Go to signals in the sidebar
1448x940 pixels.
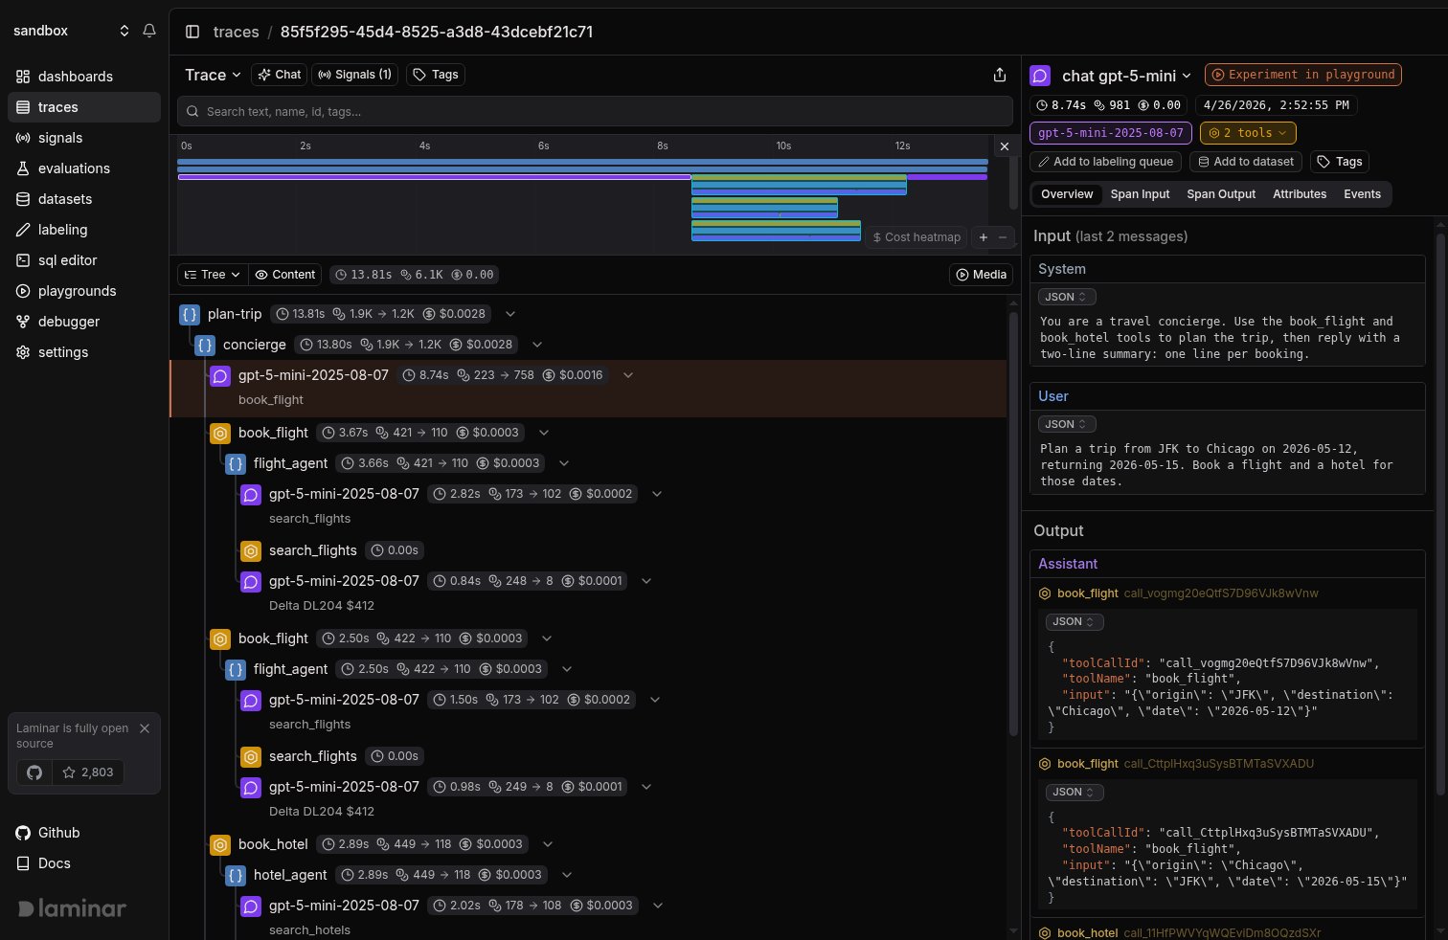pos(84,138)
